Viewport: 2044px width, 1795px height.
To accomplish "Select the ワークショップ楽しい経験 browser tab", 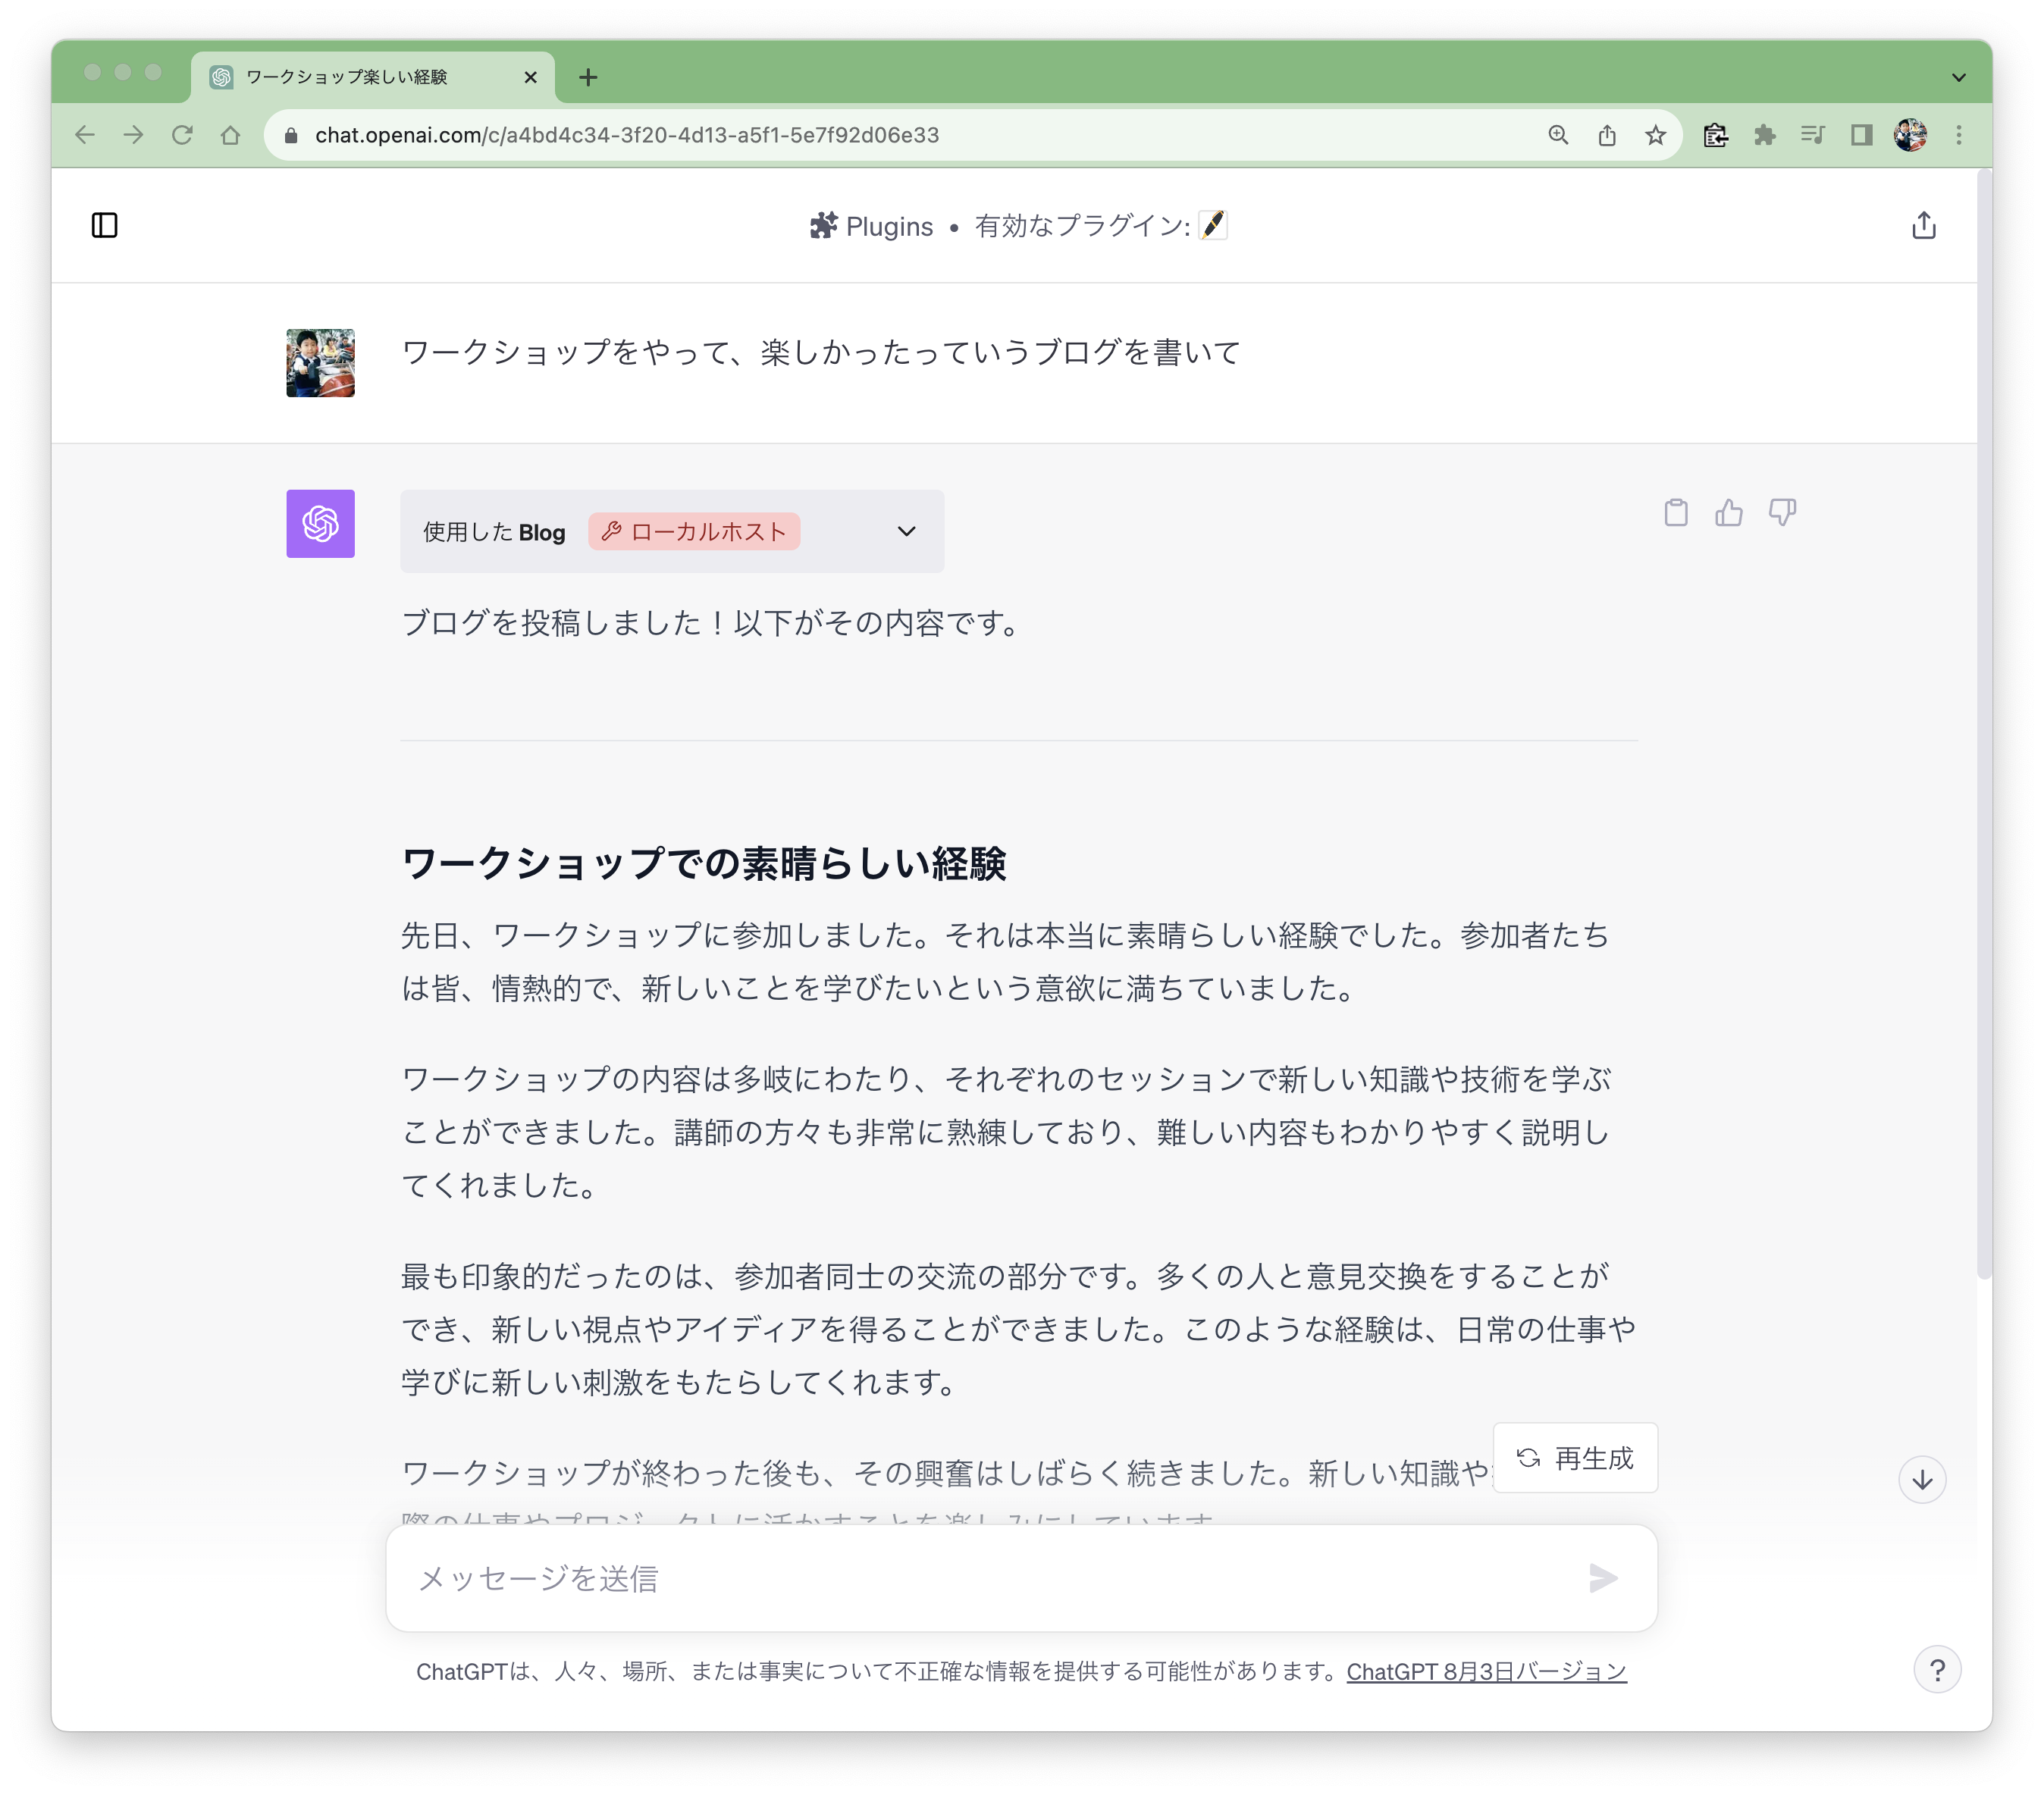I will click(x=347, y=77).
